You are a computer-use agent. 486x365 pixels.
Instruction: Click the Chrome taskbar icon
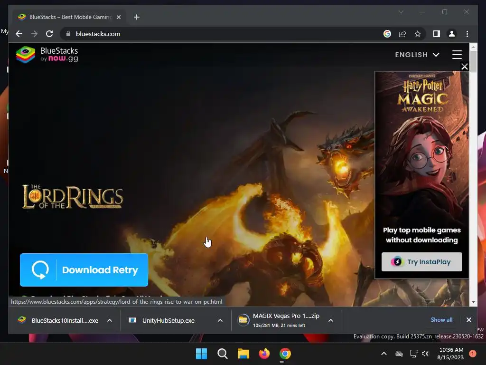(285, 354)
